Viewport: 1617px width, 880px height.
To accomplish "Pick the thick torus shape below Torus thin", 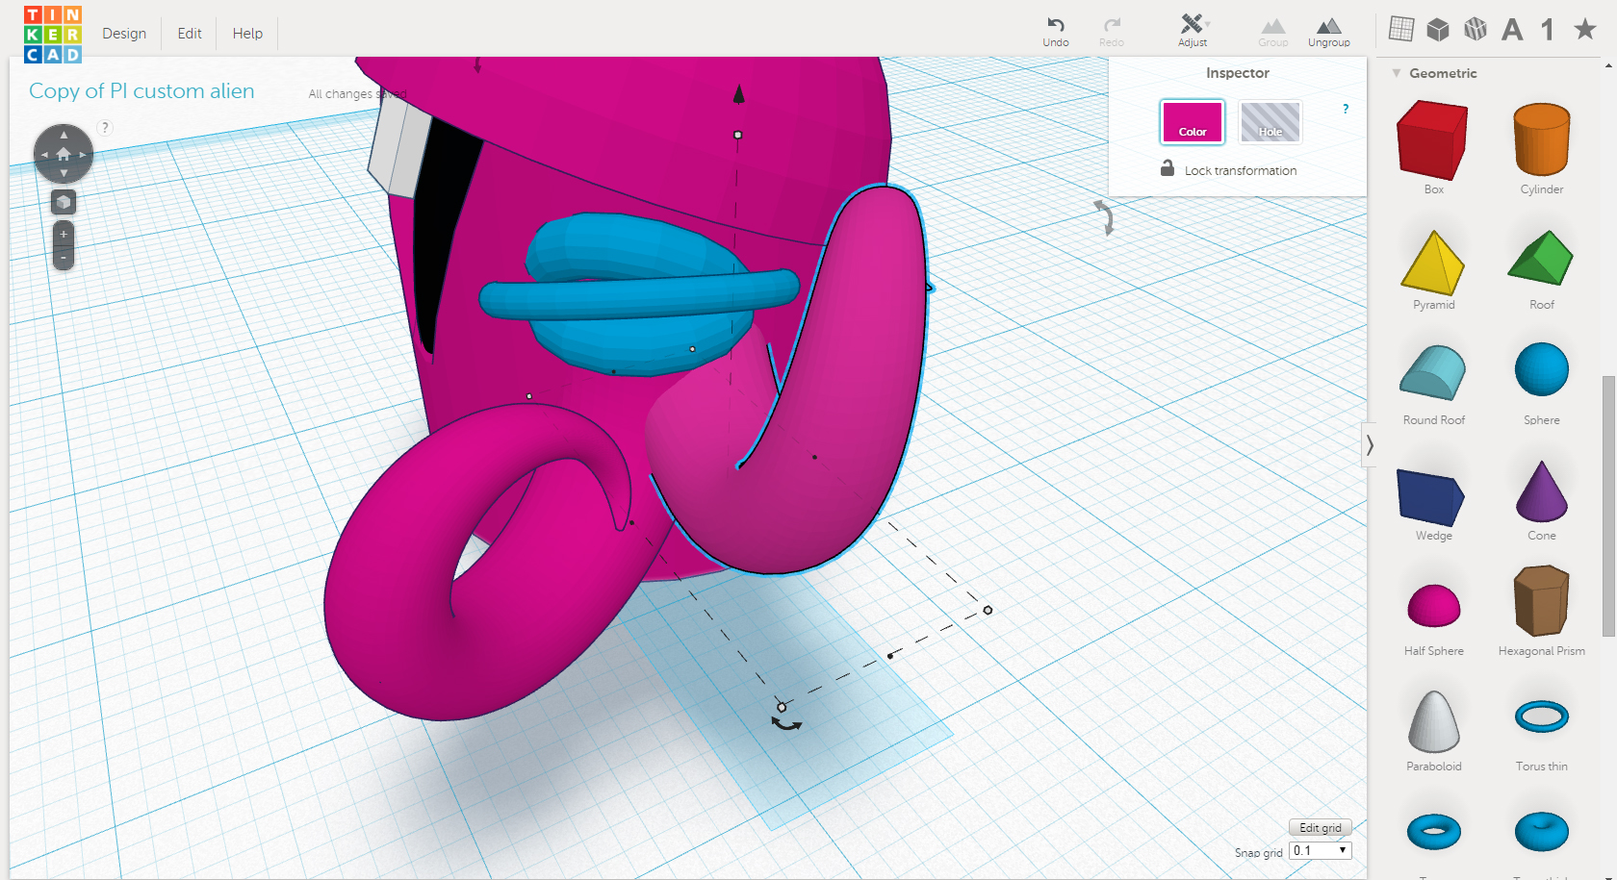I will pos(1542,832).
